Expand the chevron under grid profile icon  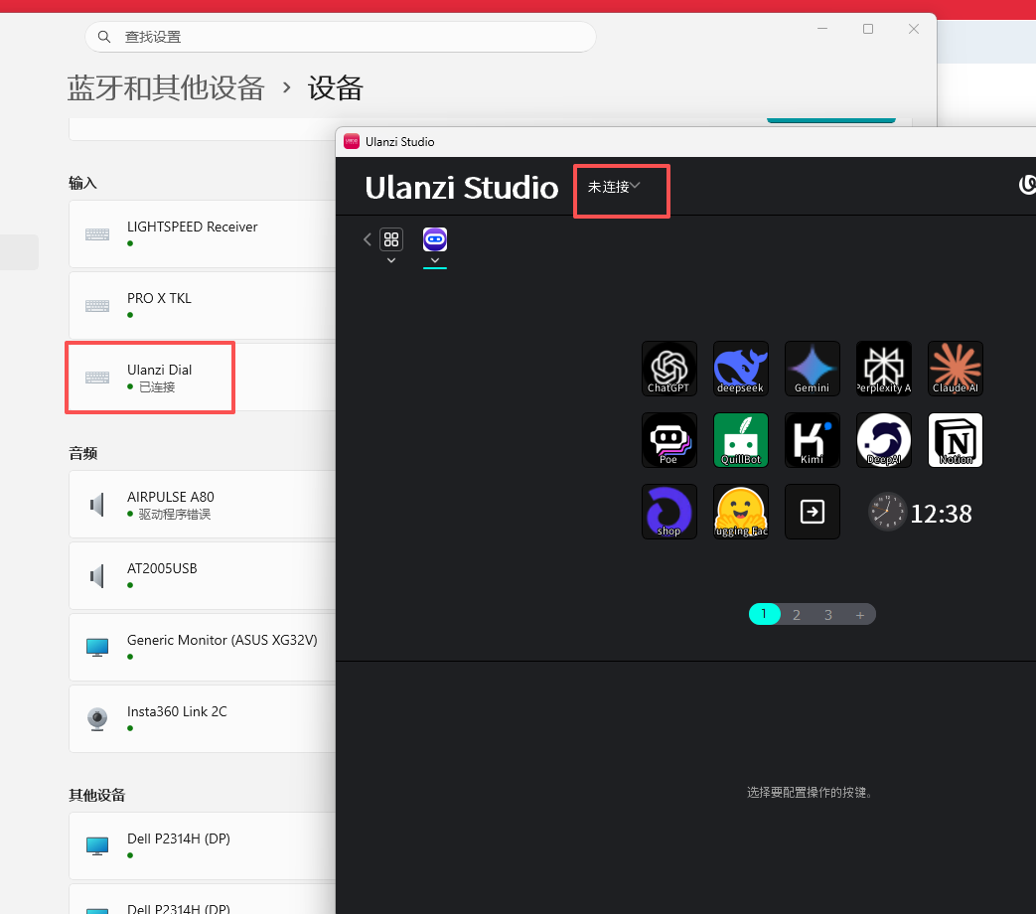(x=391, y=260)
